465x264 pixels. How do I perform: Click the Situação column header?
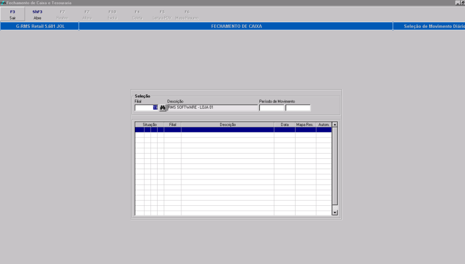[149, 125]
